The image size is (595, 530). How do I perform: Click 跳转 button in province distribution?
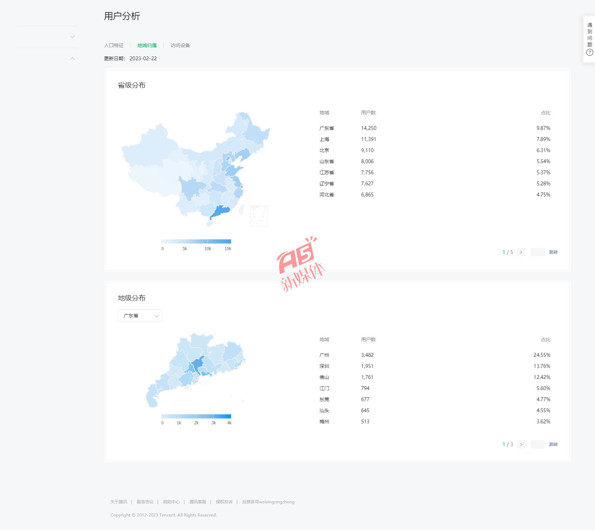click(553, 252)
